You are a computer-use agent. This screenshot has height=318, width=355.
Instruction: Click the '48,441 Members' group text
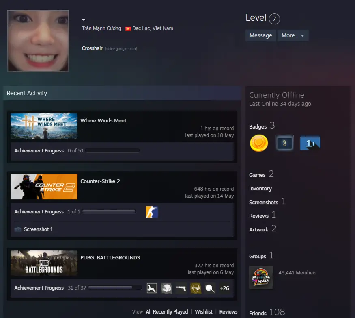[x=297, y=272]
